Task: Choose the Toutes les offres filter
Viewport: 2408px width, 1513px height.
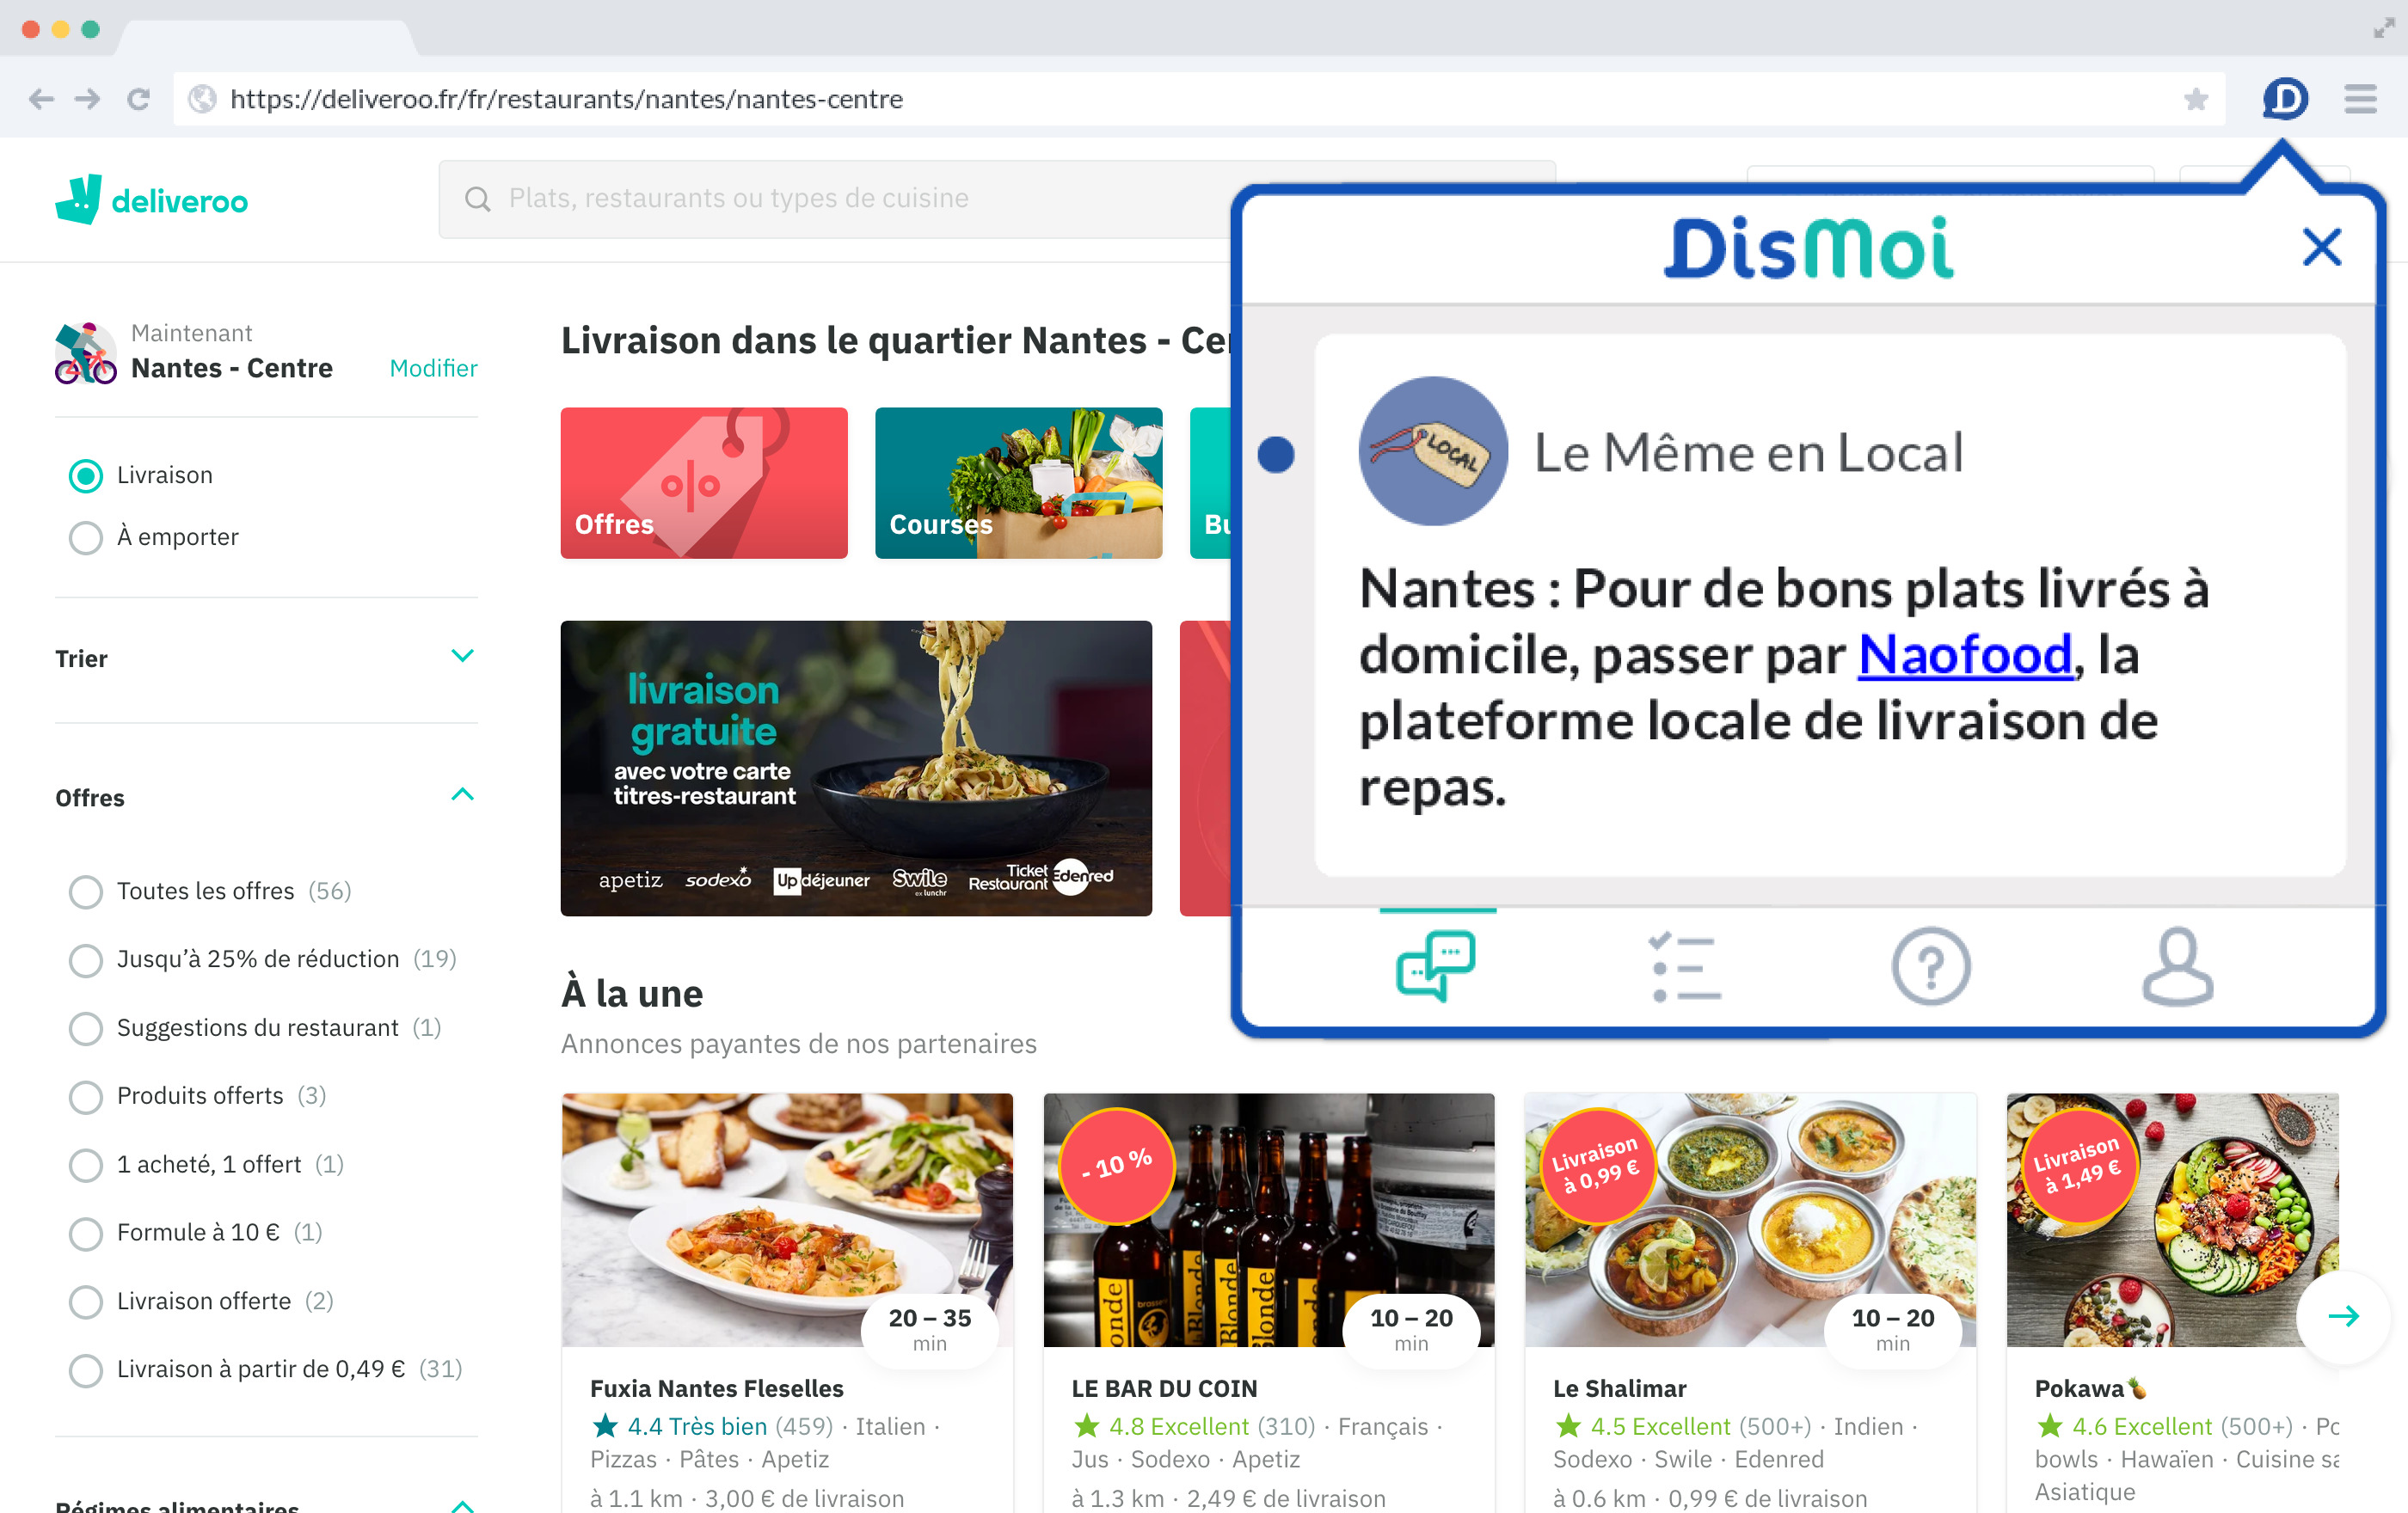Action: [x=86, y=892]
